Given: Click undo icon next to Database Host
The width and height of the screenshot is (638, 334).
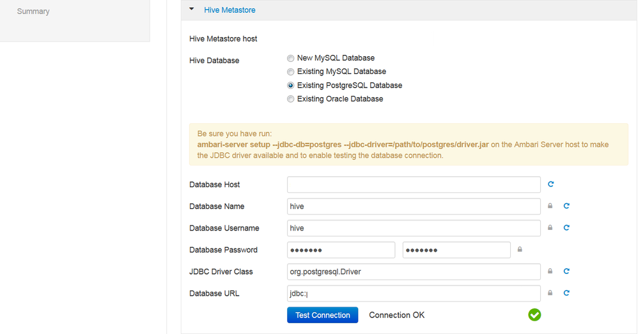Looking at the screenshot, I should tap(551, 184).
